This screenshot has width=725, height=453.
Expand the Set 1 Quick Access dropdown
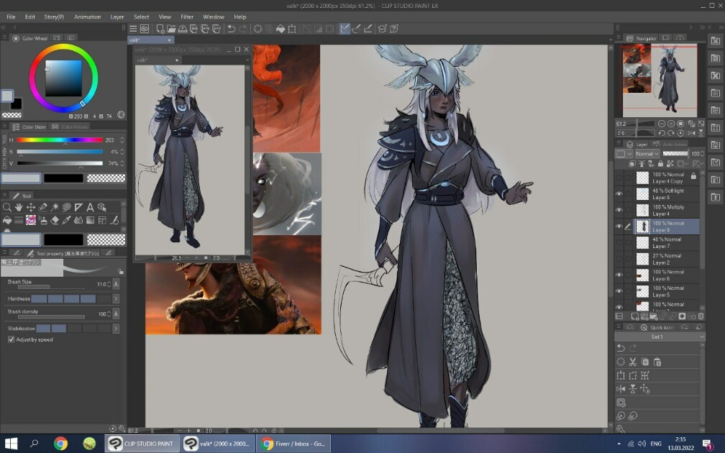click(660, 337)
